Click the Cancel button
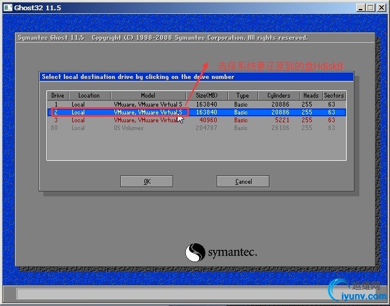 243,181
